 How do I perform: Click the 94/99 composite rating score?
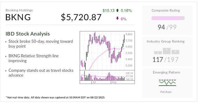(167, 27)
